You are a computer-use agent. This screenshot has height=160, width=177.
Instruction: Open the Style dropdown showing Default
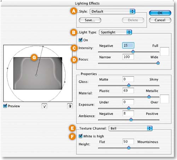coord(112,11)
